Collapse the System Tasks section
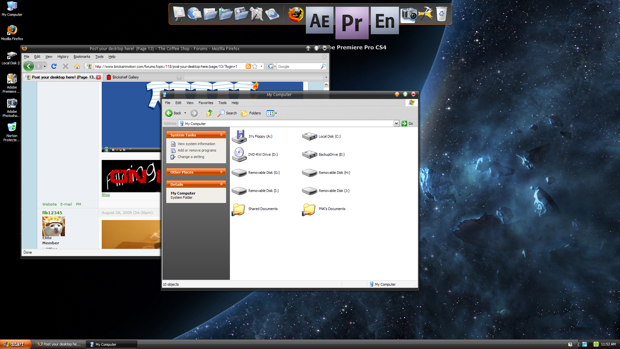This screenshot has height=349, width=620. point(221,135)
